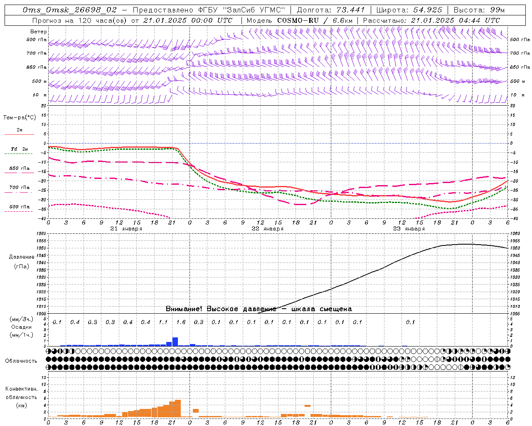Screen dimensions: 532x426
Task: Click the tallest blue precipitation bar
Action: 175,342
